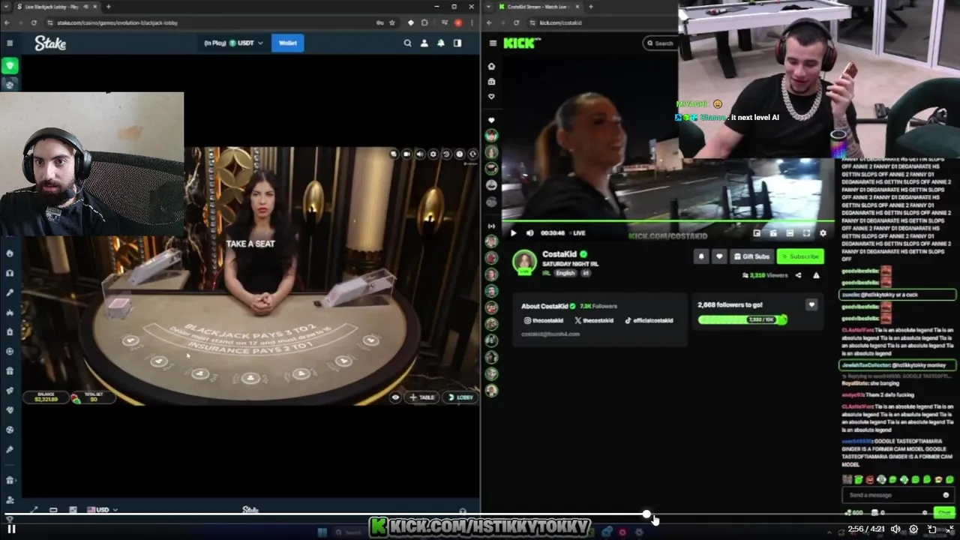Click the Kick Search field
Viewport: 960px width, 540px height.
[660, 43]
